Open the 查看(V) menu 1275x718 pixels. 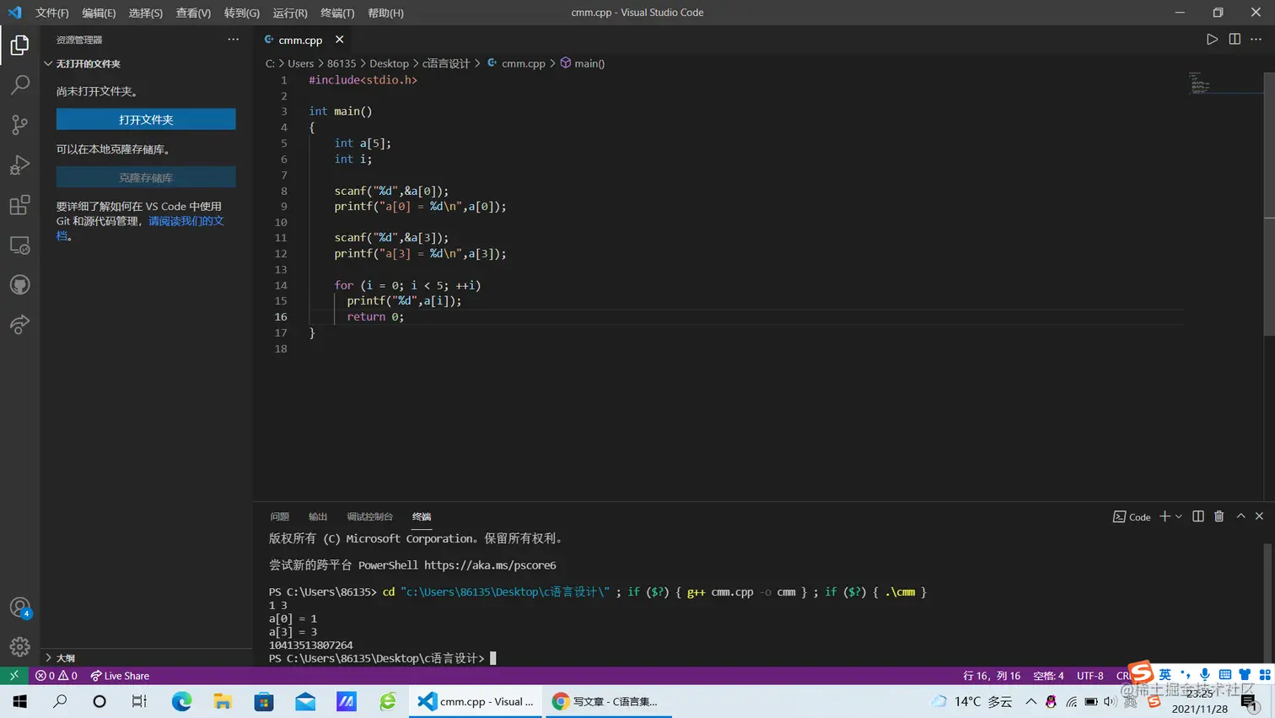pos(193,13)
